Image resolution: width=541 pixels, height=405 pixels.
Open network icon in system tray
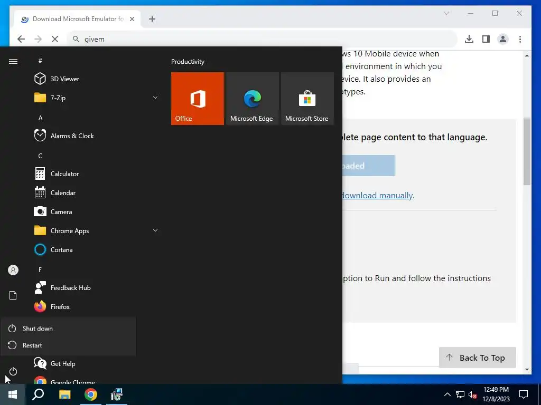460,394
